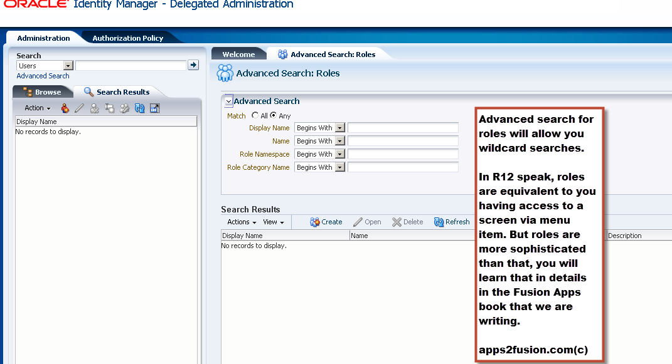Click the roles icon beside the page heading
The width and height of the screenshot is (672, 364).
[225, 73]
